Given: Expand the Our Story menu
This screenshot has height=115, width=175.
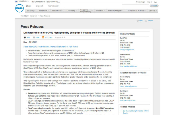Looking at the screenshot, I should (x=31, y=11).
